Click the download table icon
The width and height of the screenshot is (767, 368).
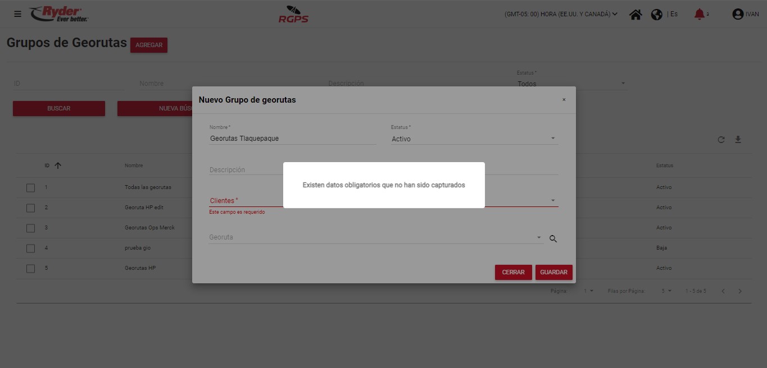point(738,140)
